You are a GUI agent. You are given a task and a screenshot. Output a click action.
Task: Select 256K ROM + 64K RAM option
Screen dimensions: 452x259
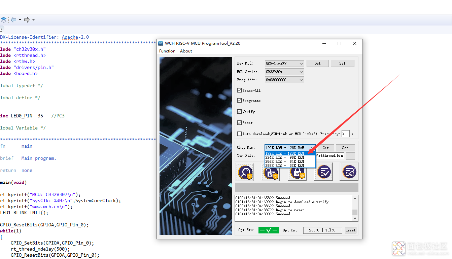pyautogui.click(x=290, y=161)
